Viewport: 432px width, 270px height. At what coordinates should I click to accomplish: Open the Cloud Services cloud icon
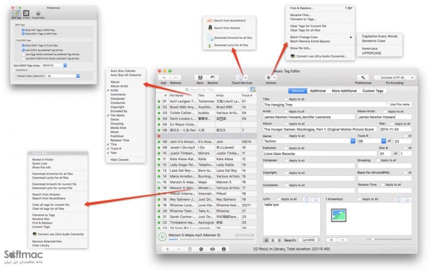coord(240,78)
